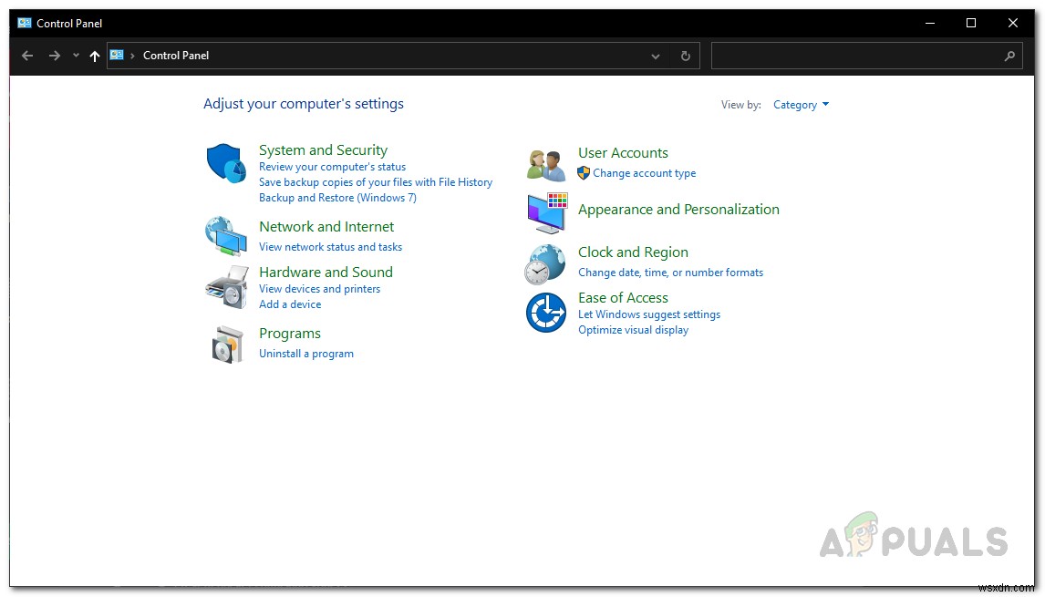Screen dimensions: 1045x597
Task: Navigate up one folder level
Action: (95, 56)
